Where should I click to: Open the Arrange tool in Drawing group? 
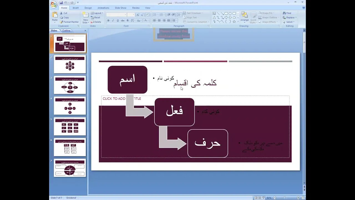pos(245,17)
